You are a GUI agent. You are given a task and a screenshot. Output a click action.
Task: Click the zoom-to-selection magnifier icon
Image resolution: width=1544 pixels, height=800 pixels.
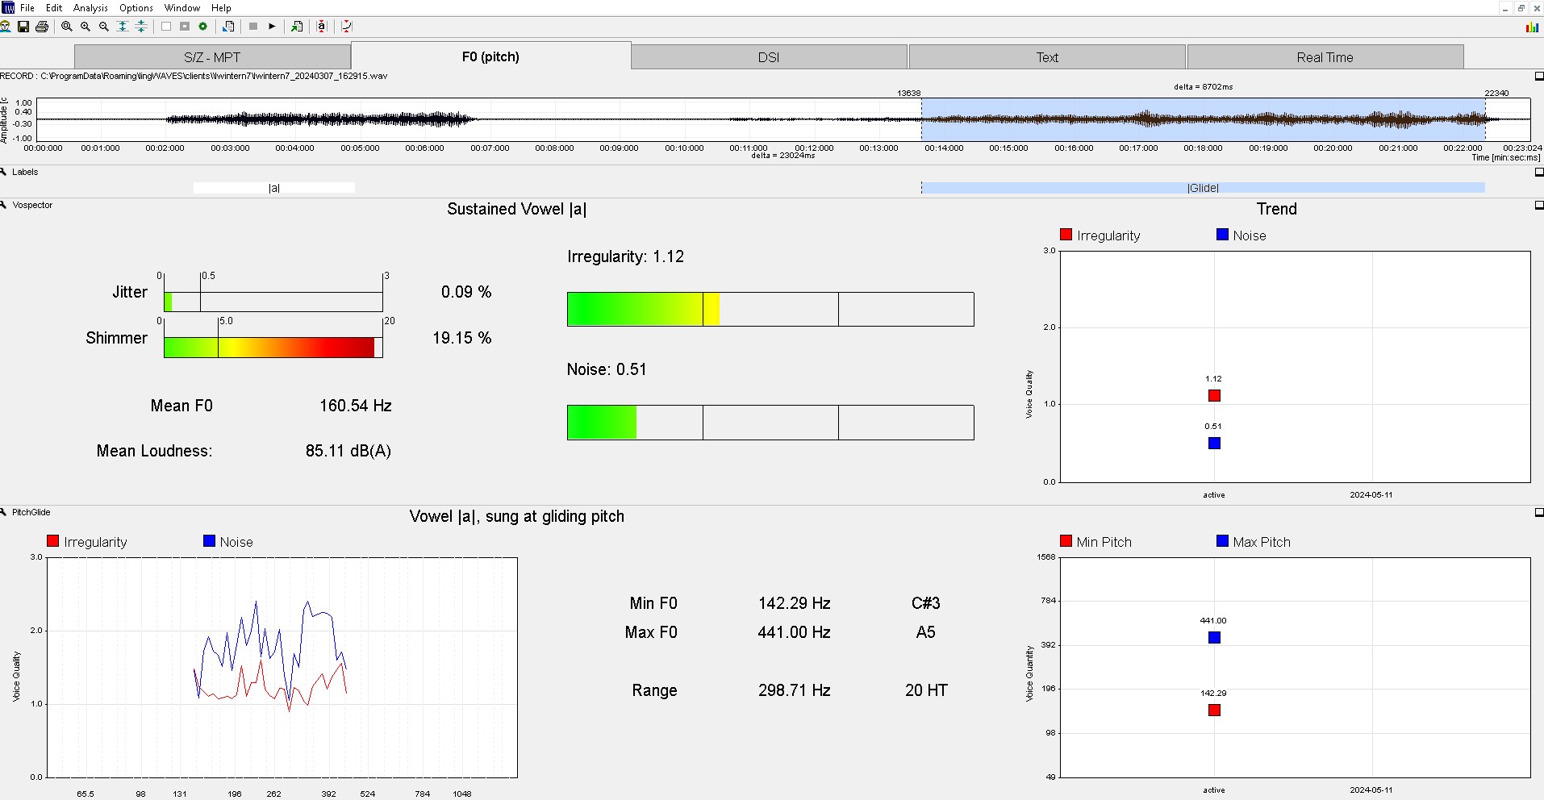[x=67, y=27]
